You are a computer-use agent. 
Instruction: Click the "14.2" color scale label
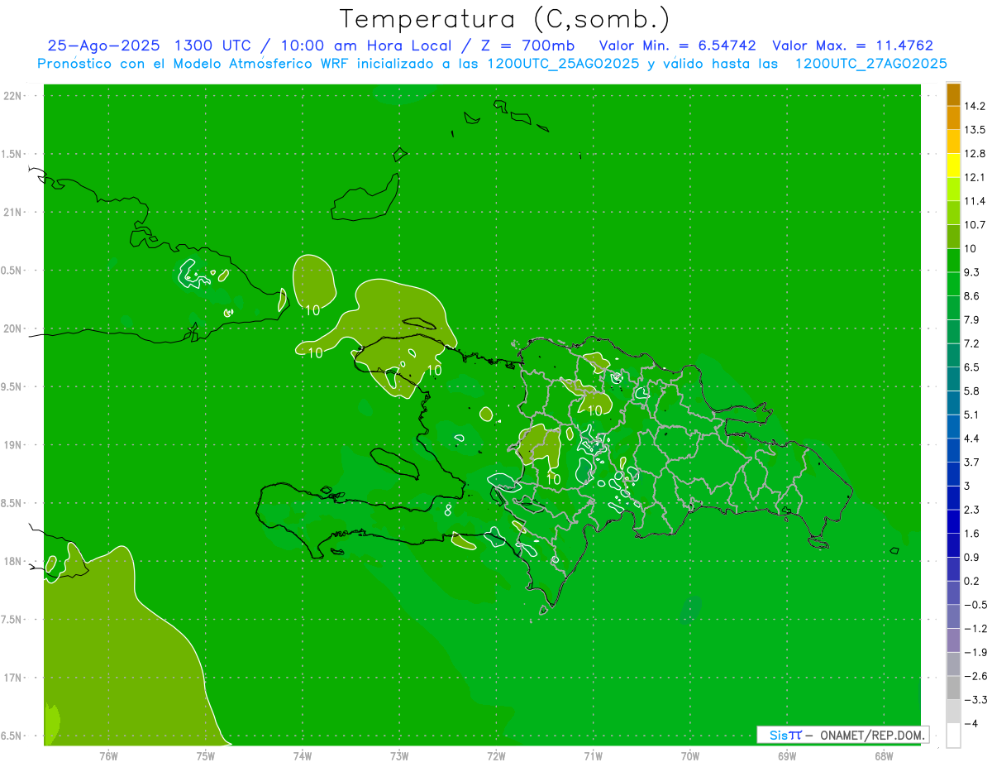(974, 106)
